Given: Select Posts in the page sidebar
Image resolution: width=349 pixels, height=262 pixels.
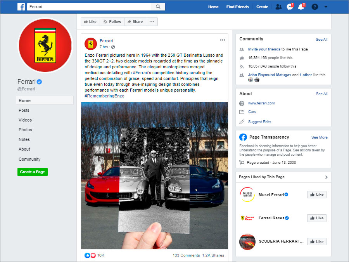Looking at the screenshot, I should tap(24, 110).
